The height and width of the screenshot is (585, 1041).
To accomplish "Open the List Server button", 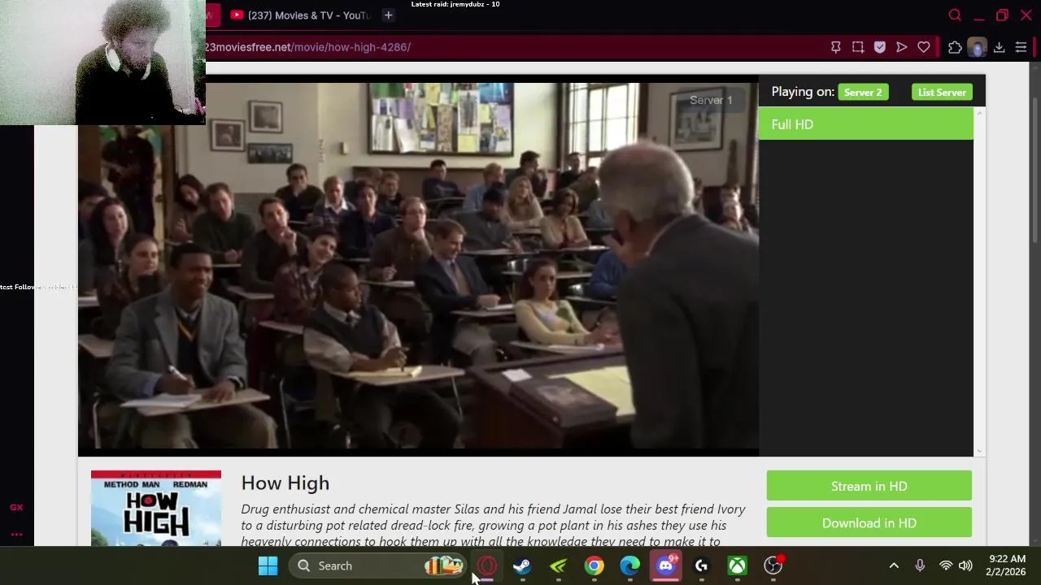I will 942,92.
